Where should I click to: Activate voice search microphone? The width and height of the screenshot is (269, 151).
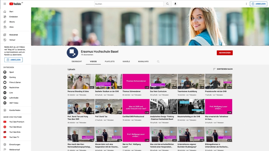point(175,4)
